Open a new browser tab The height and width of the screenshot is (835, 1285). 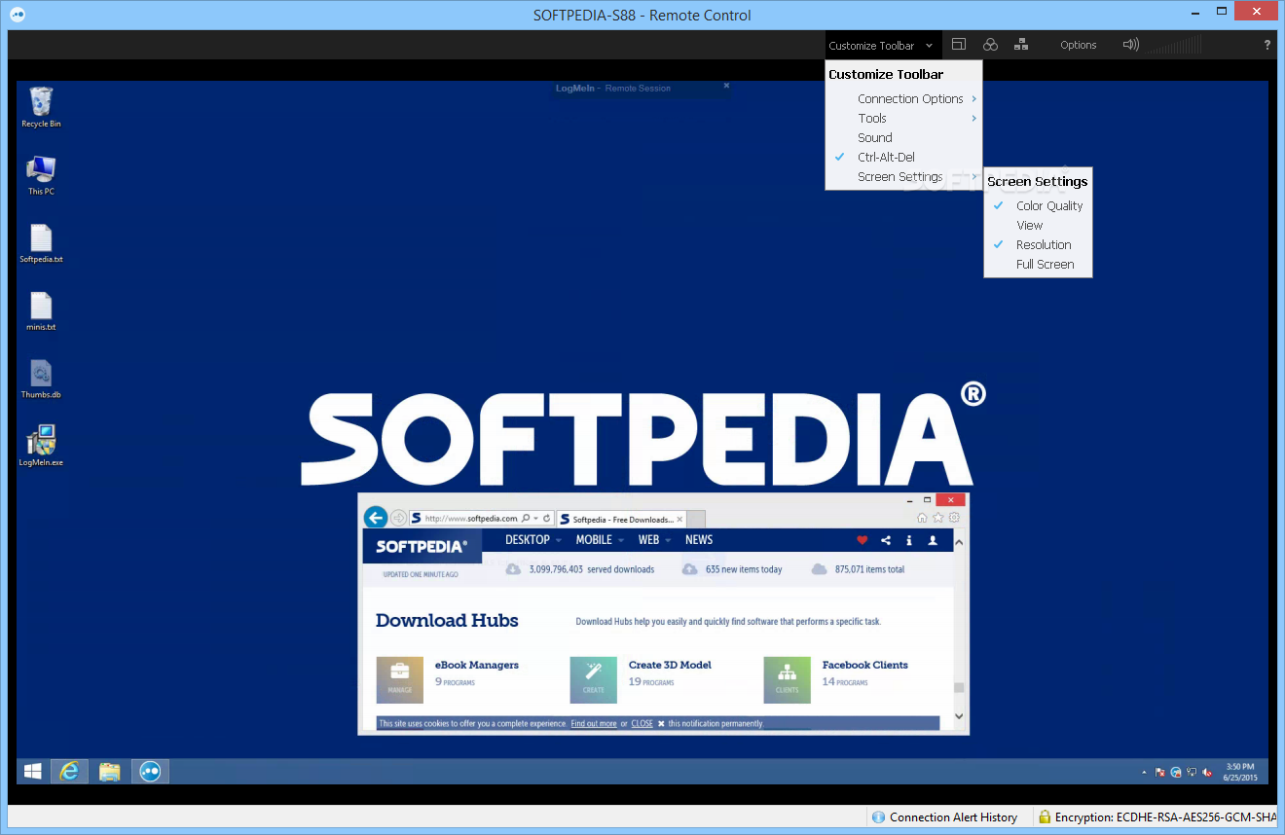pos(696,520)
